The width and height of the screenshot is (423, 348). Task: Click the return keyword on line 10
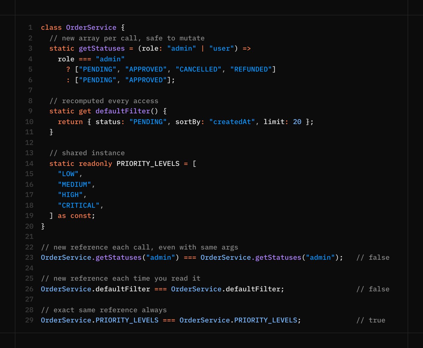70,122
